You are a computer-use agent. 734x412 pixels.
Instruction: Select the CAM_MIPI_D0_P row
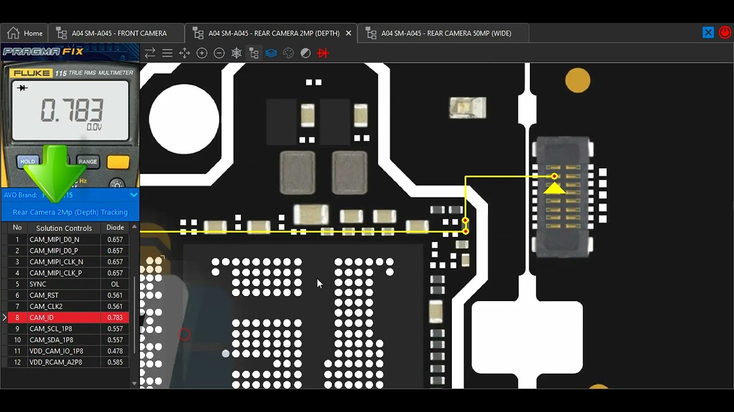click(x=69, y=251)
